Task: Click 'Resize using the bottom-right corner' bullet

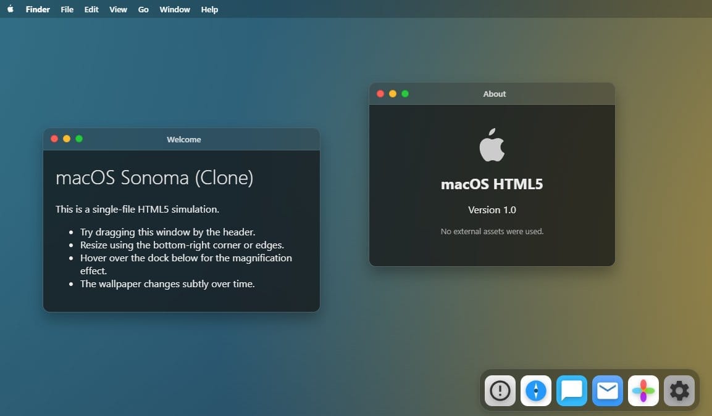Action: 182,245
